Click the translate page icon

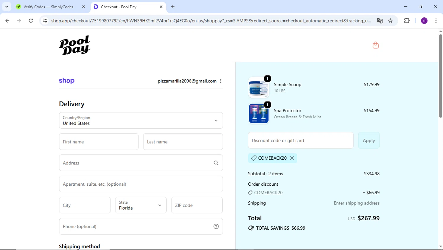[x=380, y=21]
